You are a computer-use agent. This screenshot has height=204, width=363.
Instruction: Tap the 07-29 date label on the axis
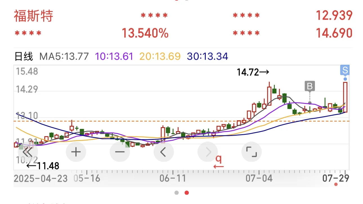[x=335, y=178]
